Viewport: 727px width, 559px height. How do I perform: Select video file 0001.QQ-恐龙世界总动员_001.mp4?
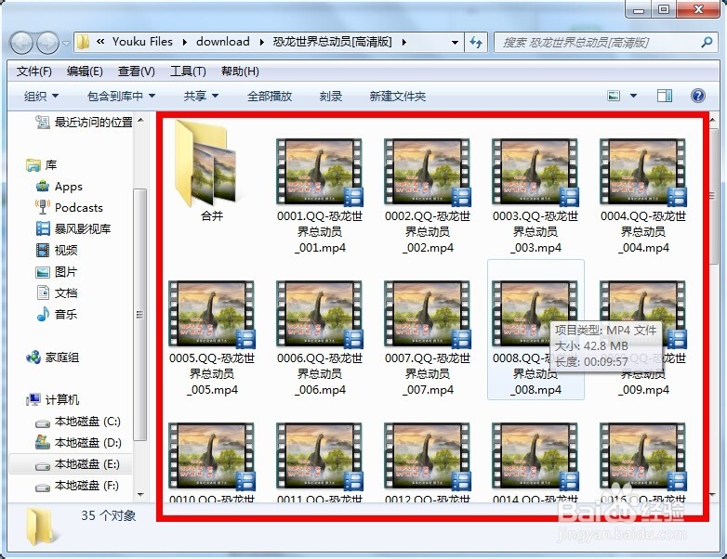point(320,194)
